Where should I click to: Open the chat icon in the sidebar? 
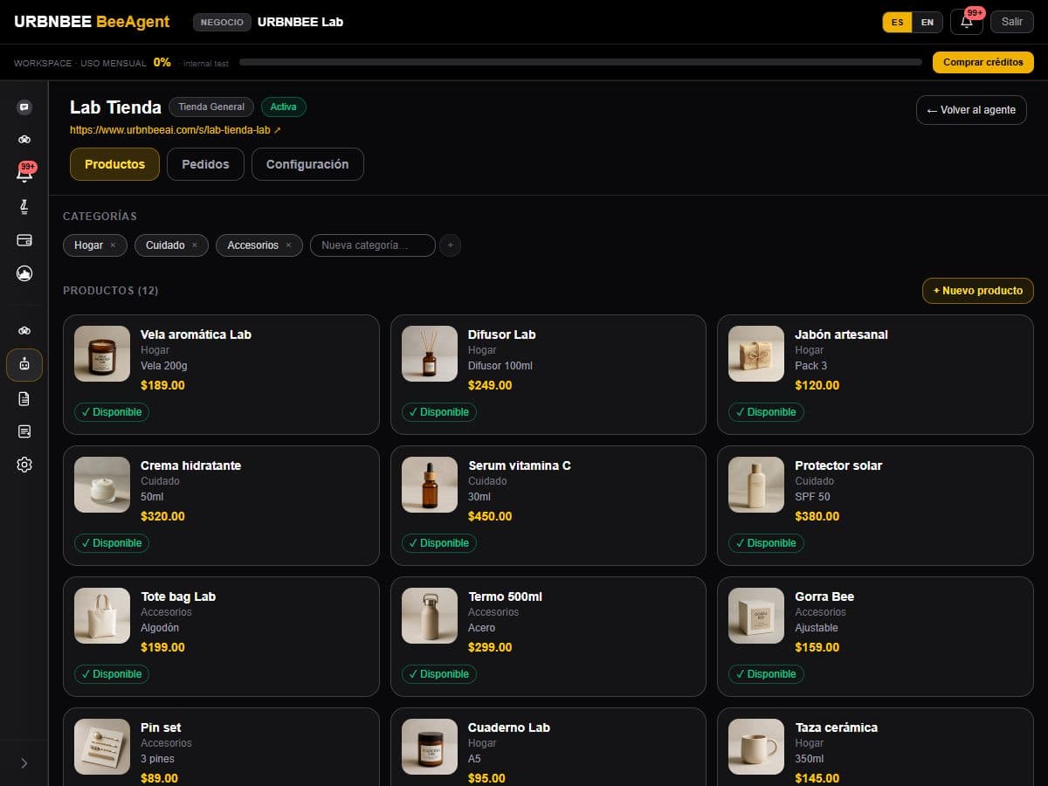pyautogui.click(x=24, y=107)
